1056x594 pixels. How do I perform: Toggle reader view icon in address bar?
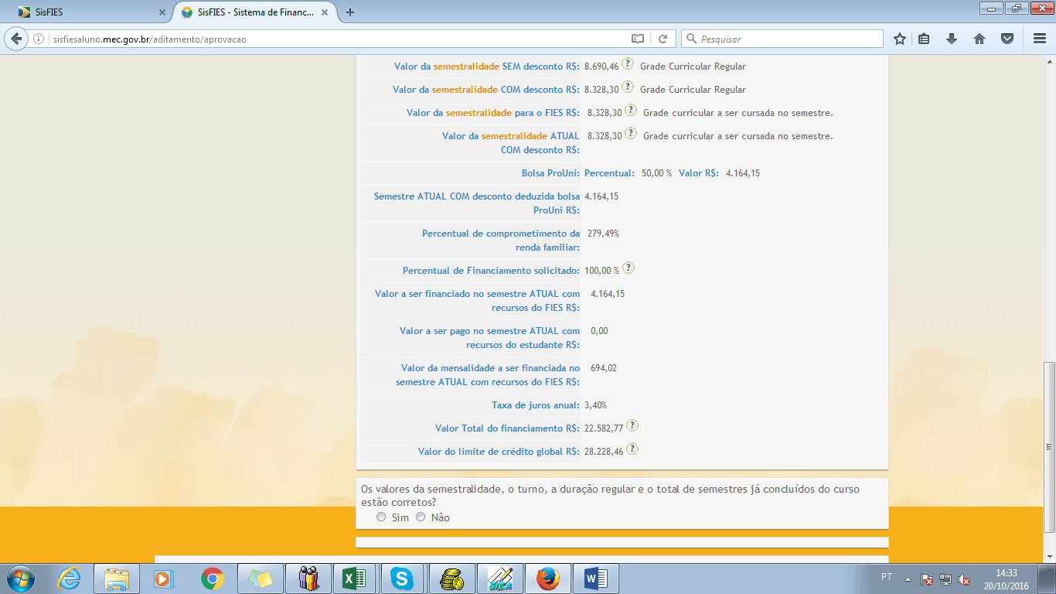click(637, 39)
